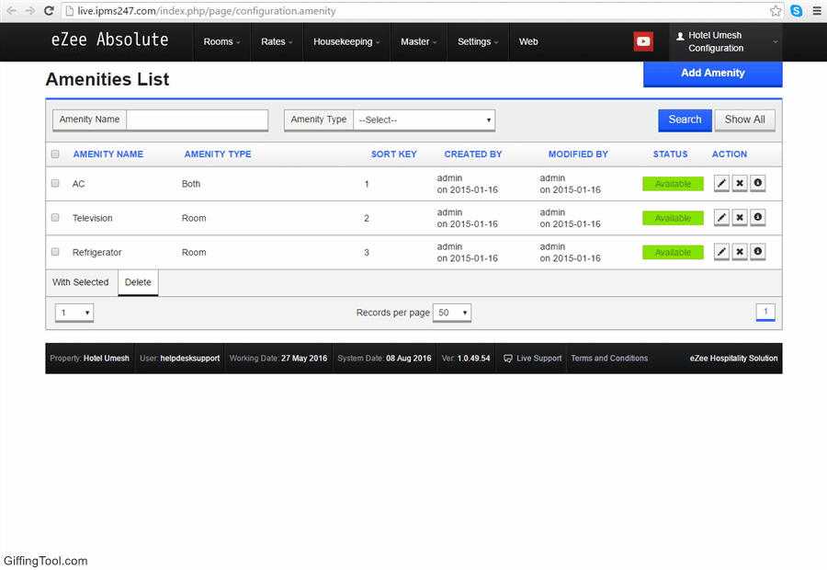The width and height of the screenshot is (827, 570).
Task: Check the AC row checkbox
Action: click(x=55, y=183)
